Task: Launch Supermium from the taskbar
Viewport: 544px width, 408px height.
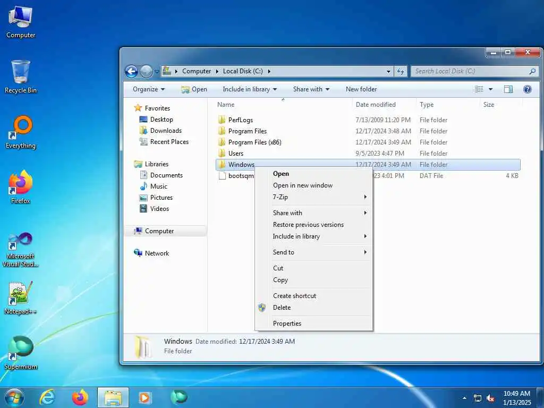Action: (x=179, y=397)
